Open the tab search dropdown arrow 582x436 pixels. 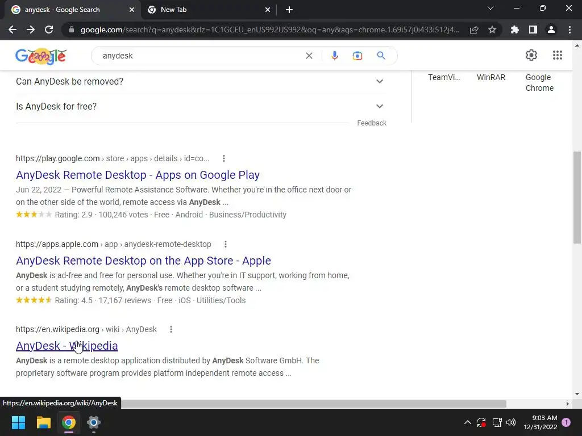[490, 8]
